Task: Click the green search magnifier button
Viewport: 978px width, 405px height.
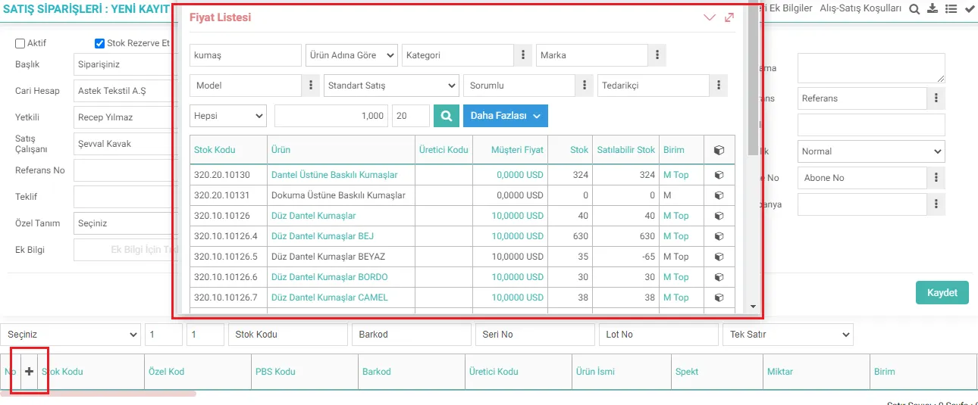Action: 447,116
